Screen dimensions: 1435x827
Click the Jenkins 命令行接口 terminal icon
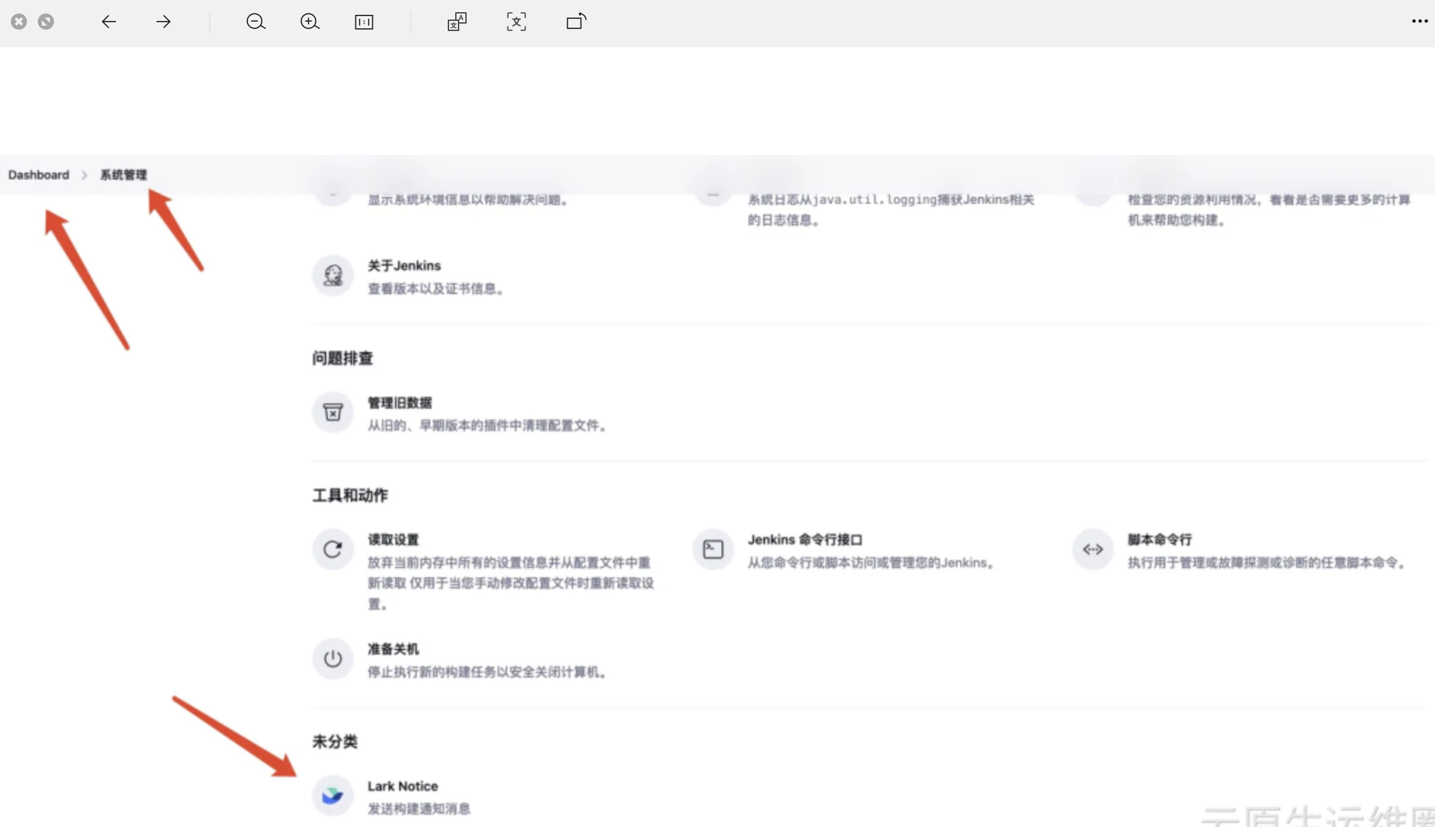pyautogui.click(x=713, y=549)
